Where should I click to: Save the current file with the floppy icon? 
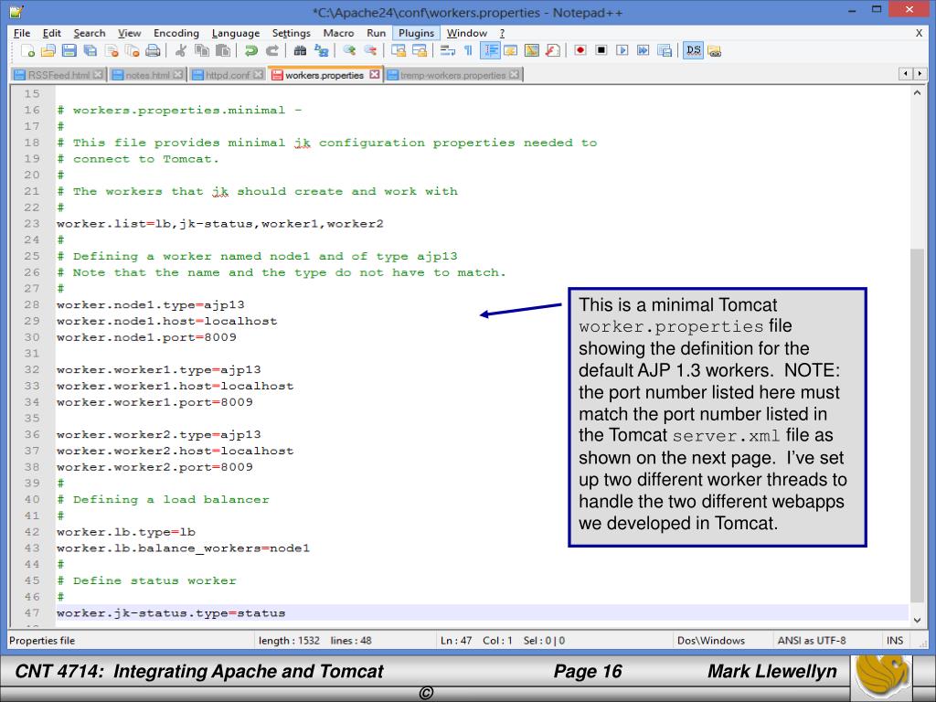pyautogui.click(x=69, y=51)
